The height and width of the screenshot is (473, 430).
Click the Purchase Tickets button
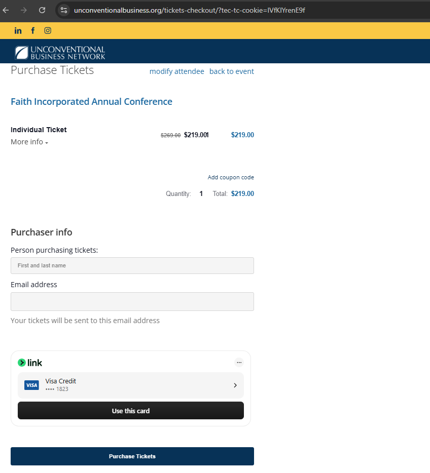pyautogui.click(x=132, y=456)
